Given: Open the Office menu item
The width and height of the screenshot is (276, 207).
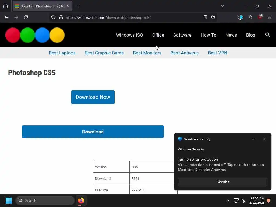Looking at the screenshot, I should (158, 35).
